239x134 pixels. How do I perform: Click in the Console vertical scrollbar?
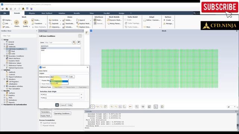(238, 122)
